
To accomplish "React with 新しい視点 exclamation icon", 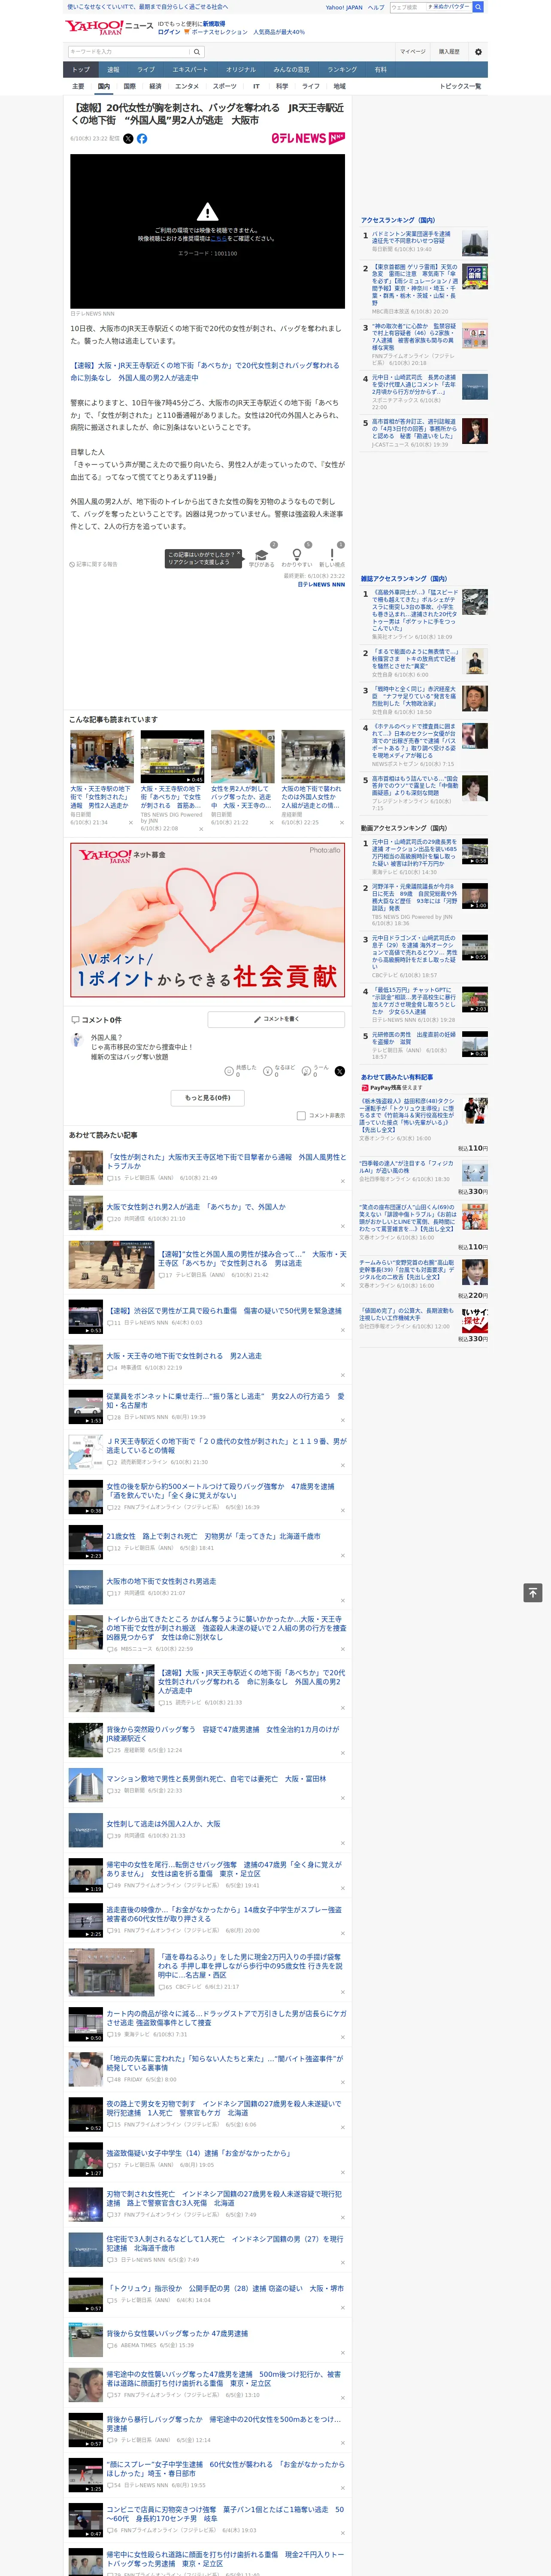I will pyautogui.click(x=332, y=555).
